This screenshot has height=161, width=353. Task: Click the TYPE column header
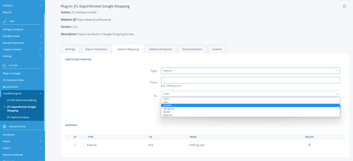pyautogui.click(x=90, y=137)
